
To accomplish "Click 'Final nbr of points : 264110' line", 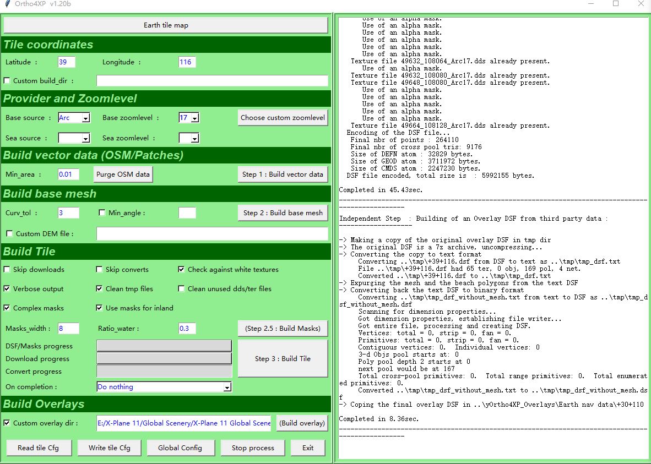I will [x=404, y=140].
